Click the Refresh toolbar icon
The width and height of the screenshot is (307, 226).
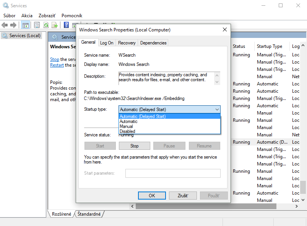[46, 25]
